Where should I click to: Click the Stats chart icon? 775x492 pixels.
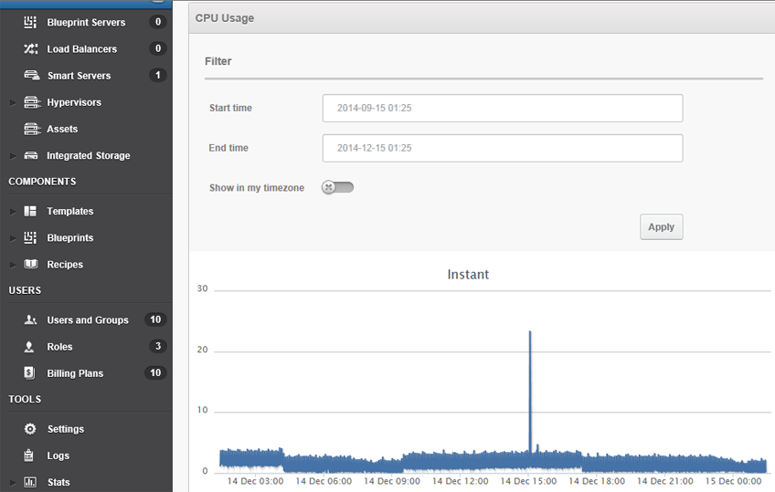(30, 482)
